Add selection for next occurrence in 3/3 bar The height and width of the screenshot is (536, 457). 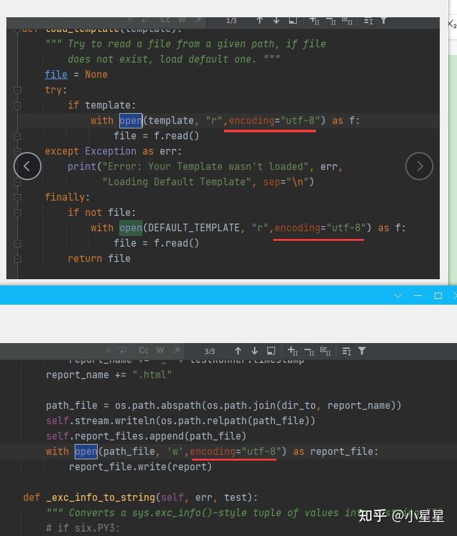293,351
